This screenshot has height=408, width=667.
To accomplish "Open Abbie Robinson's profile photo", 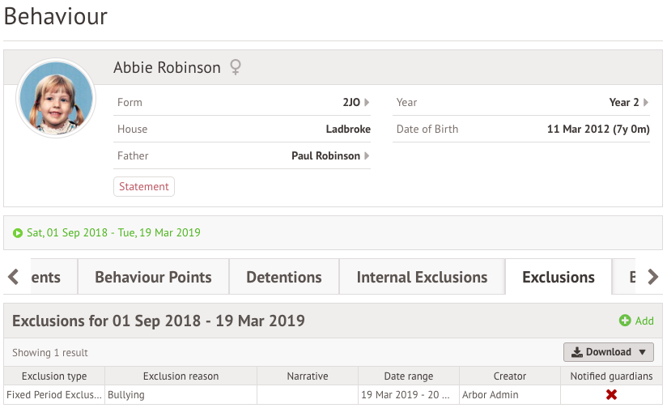I will pyautogui.click(x=56, y=98).
